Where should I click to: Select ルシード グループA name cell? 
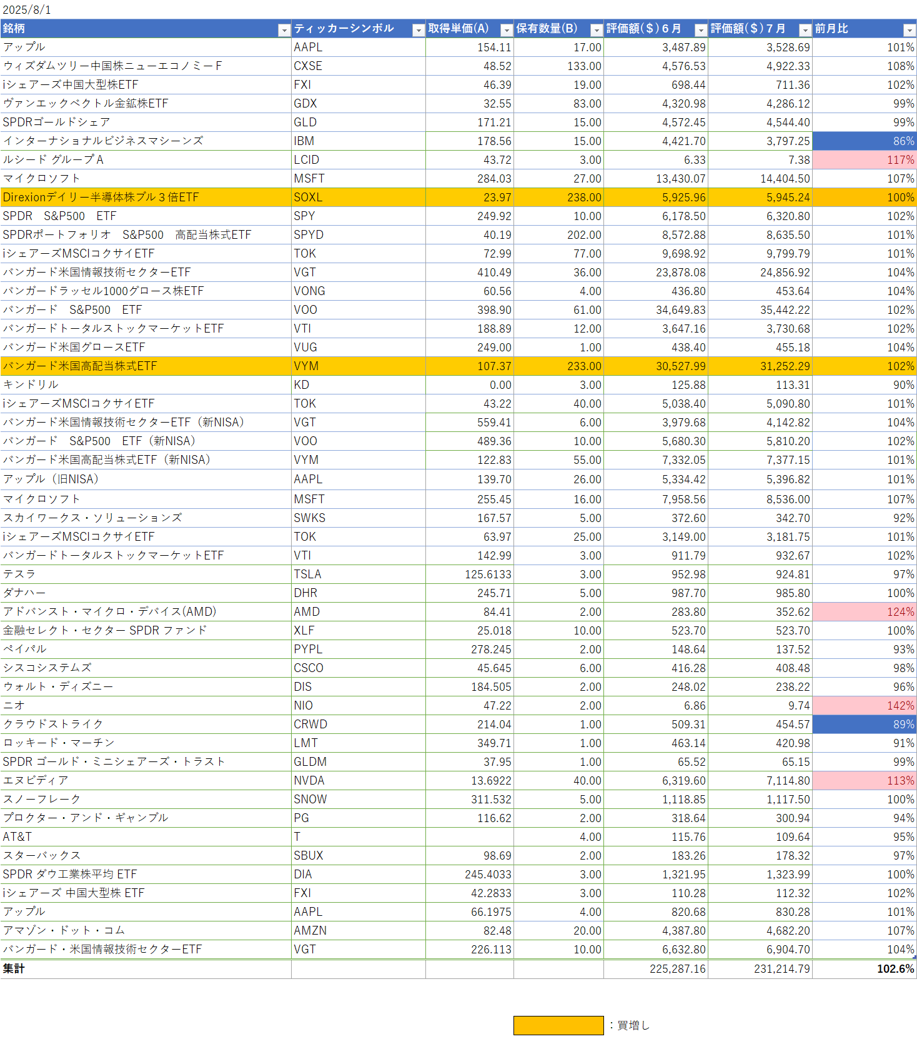click(146, 160)
